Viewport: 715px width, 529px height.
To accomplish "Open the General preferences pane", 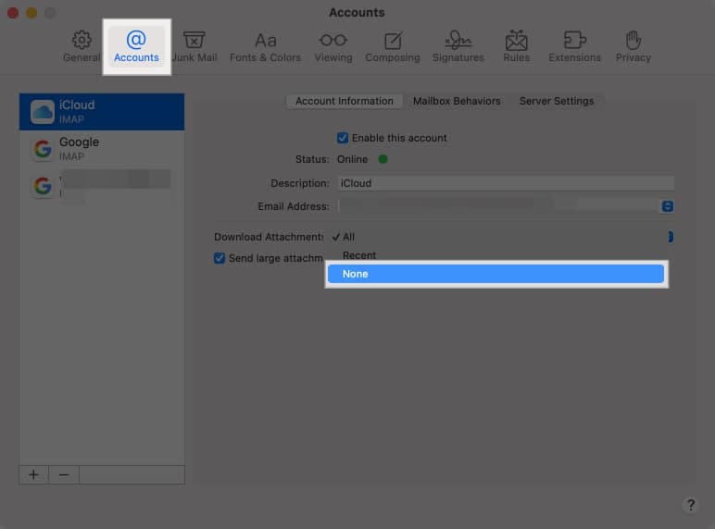I will click(x=82, y=46).
